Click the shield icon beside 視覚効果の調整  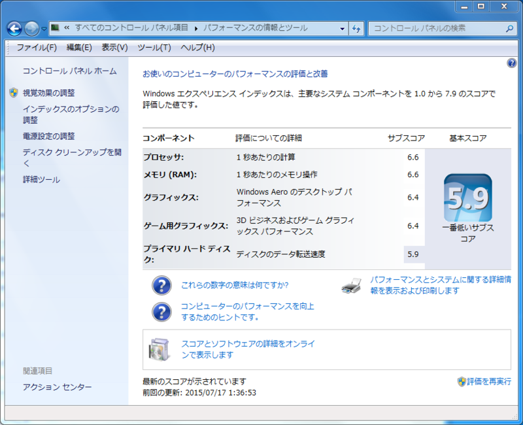(14, 93)
